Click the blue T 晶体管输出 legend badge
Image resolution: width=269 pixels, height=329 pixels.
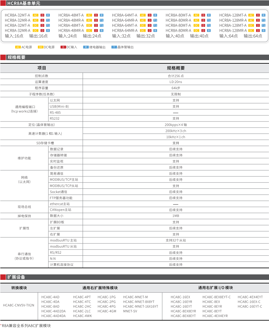click(x=114, y=47)
